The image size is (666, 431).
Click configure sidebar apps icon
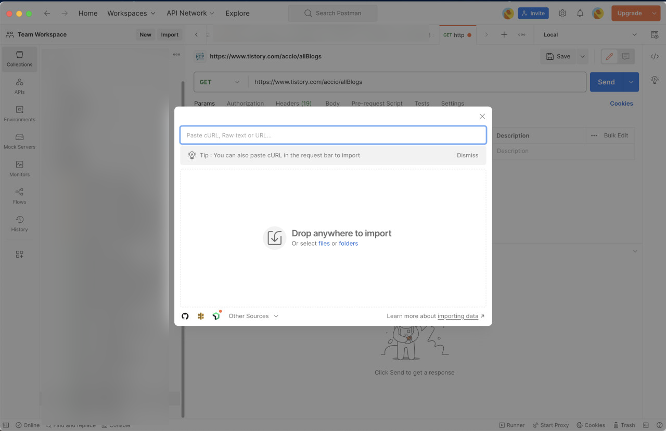(20, 255)
